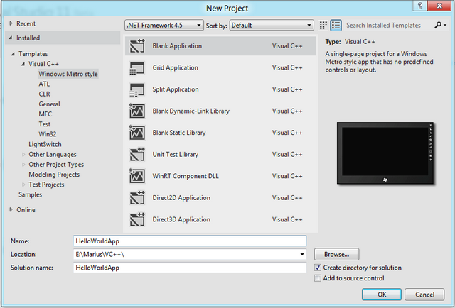Image resolution: width=455 pixels, height=308 pixels.
Task: Click the Search Installed Templates box
Action: pyautogui.click(x=389, y=26)
